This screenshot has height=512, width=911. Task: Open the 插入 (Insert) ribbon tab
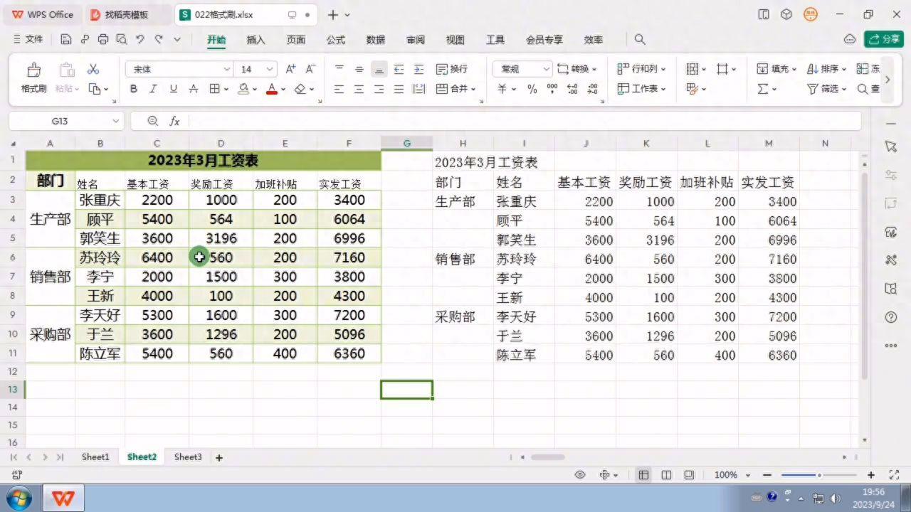pyautogui.click(x=256, y=40)
